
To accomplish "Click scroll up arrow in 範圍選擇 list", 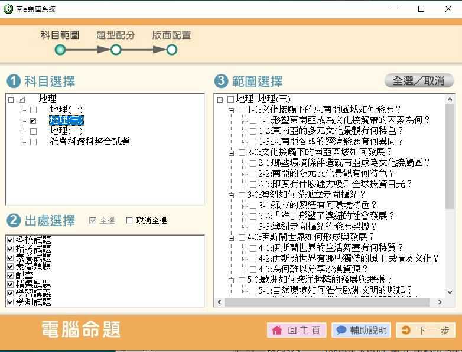I will pos(450,100).
